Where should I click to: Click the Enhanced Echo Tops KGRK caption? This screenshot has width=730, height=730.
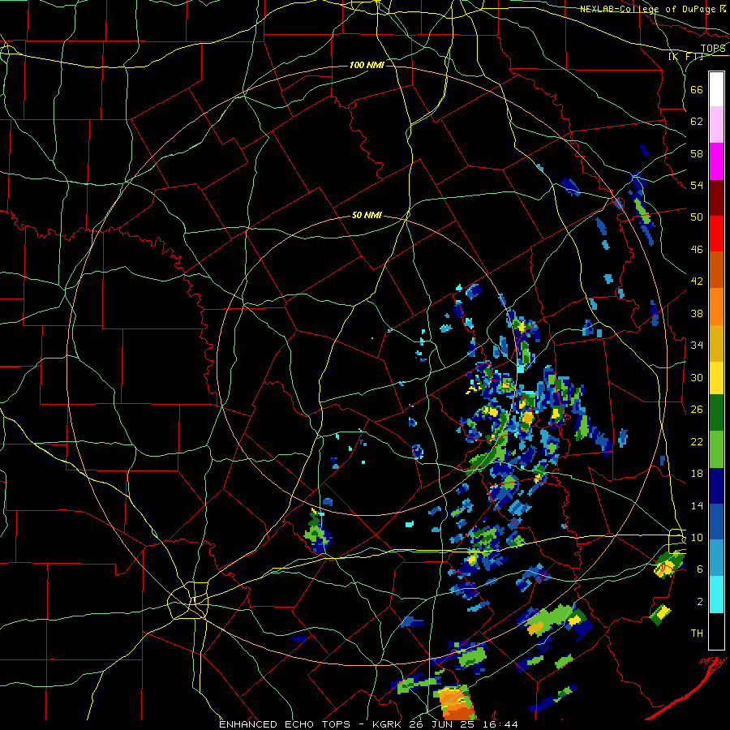click(x=368, y=724)
